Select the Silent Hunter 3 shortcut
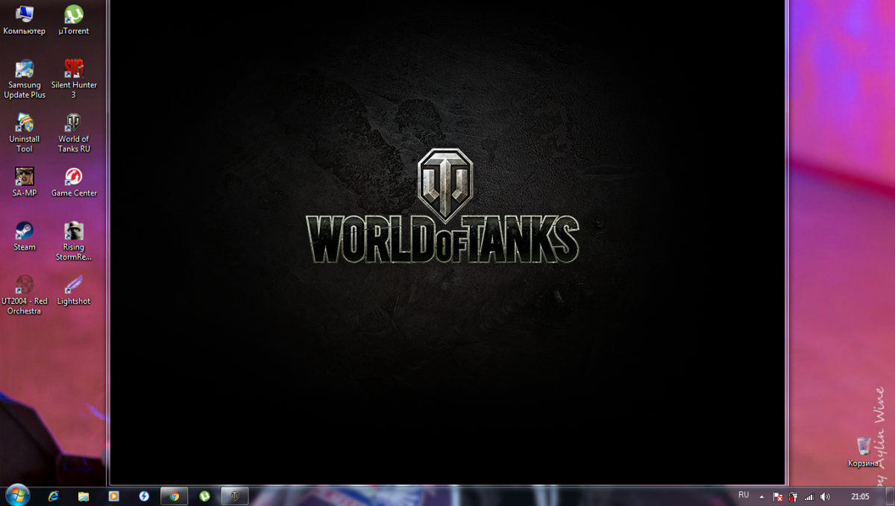The image size is (895, 506). tap(73, 79)
